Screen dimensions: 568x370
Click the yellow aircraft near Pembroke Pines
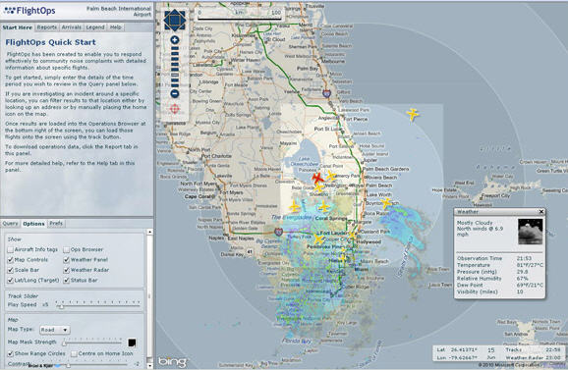pyautogui.click(x=318, y=239)
